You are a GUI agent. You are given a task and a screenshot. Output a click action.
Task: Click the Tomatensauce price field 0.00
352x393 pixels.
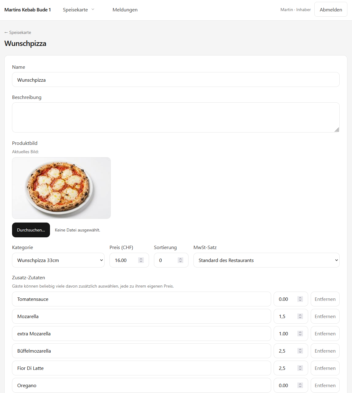[291, 299]
